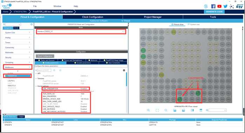Open the Twitter bird icon link
The image size is (245, 133).
[225, 6]
